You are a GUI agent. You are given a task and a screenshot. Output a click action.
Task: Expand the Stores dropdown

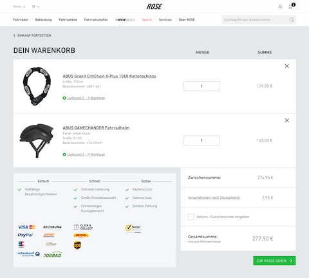tap(19, 6)
